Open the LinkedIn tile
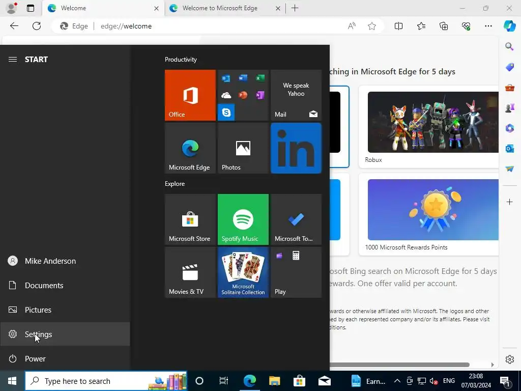Screen dimensions: 521x391 click(x=296, y=148)
